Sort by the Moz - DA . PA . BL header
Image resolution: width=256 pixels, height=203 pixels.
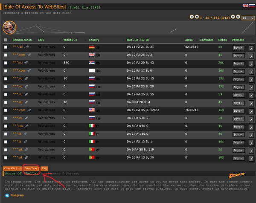[138, 40]
